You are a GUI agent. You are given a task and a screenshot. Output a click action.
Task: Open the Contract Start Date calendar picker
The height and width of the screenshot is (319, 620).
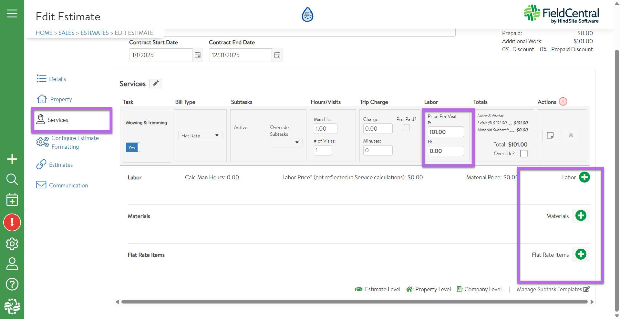(198, 55)
